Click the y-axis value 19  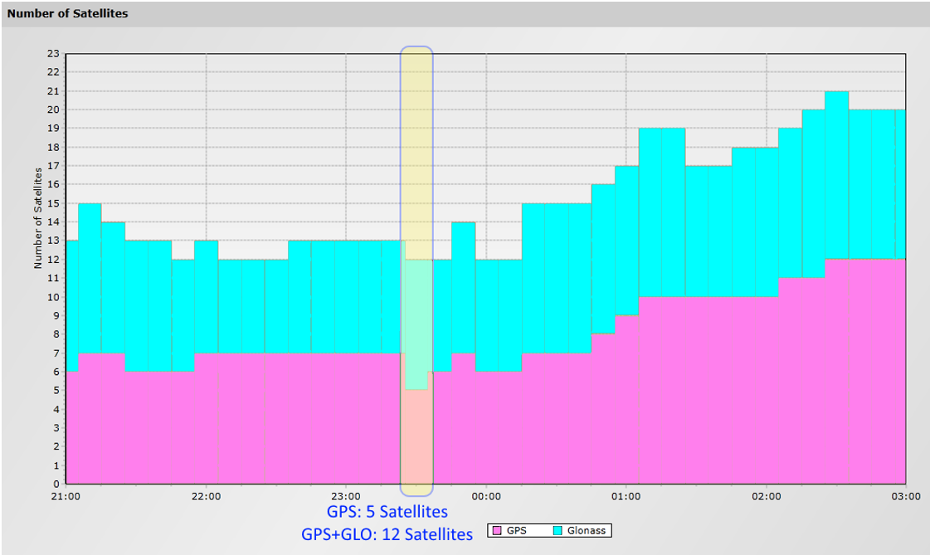pyautogui.click(x=54, y=128)
